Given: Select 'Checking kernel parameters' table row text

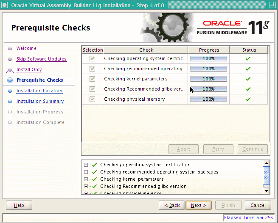Looking at the screenshot, I should [x=136, y=79].
